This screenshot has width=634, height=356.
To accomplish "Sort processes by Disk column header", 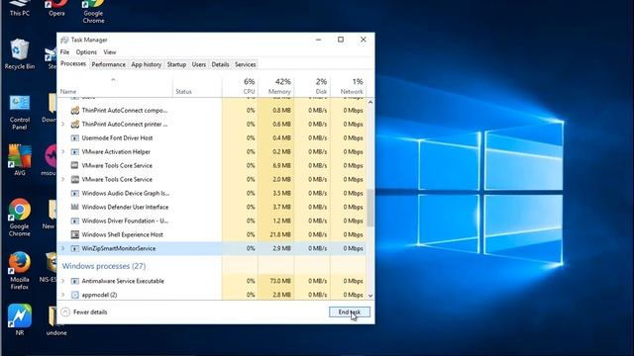I will point(312,86).
